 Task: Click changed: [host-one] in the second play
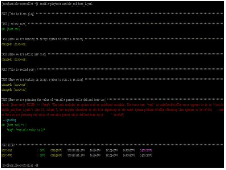click(x=14, y=85)
